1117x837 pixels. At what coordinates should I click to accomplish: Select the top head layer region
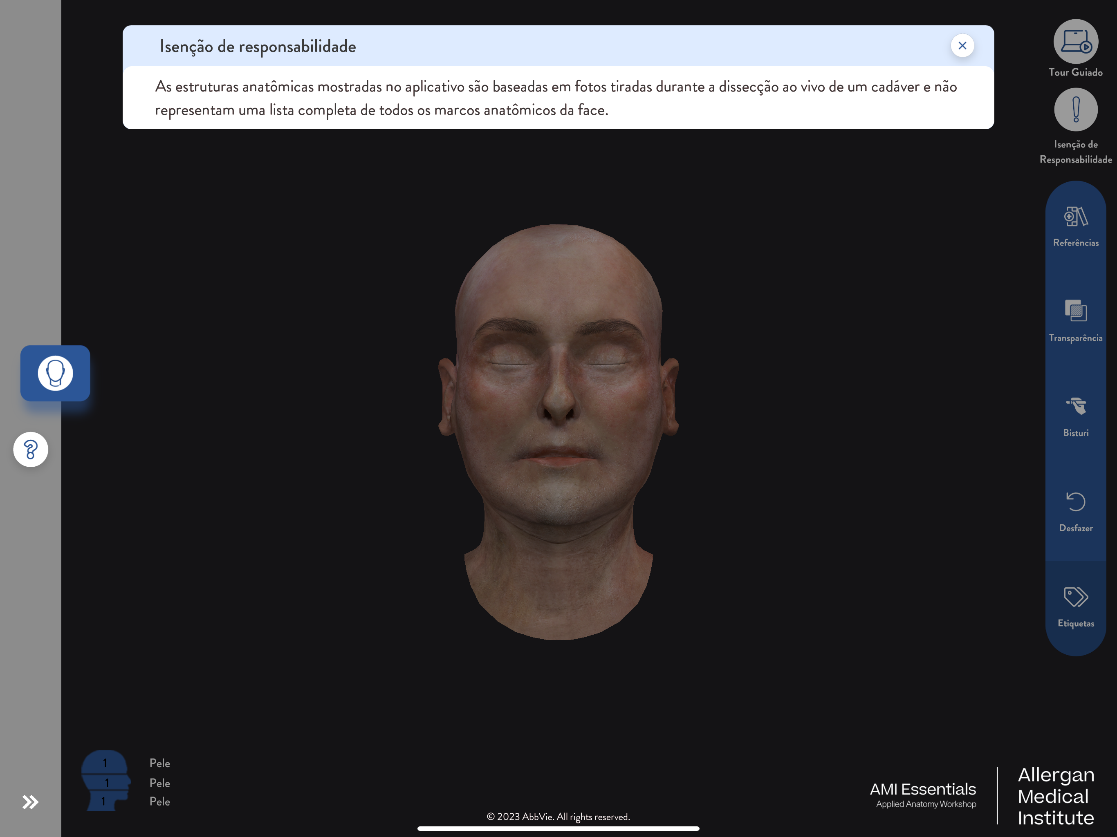tap(105, 762)
